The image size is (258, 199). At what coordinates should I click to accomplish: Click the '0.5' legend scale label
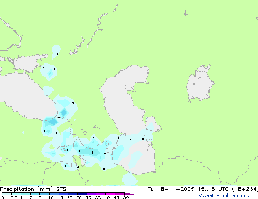(14, 197)
